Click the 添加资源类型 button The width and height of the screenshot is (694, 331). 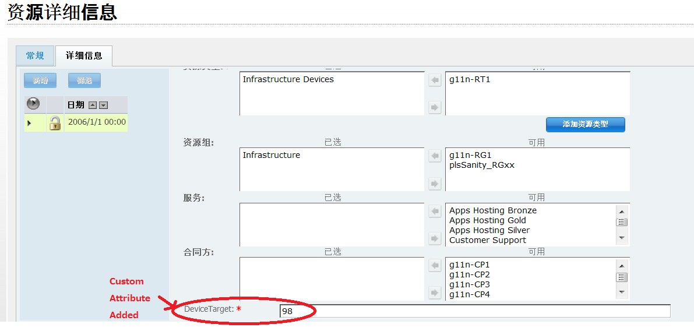pyautogui.click(x=585, y=124)
